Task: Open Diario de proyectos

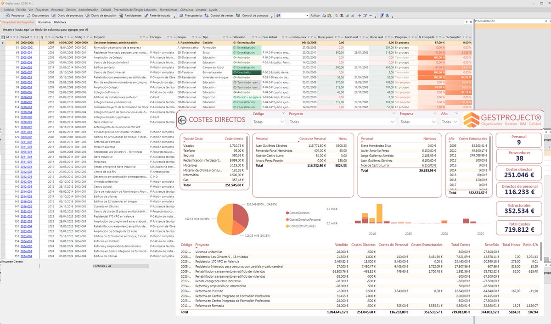Action: (67, 15)
